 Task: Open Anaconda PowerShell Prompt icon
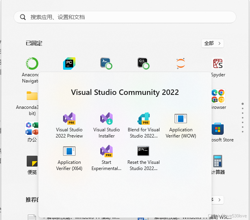[106, 64]
